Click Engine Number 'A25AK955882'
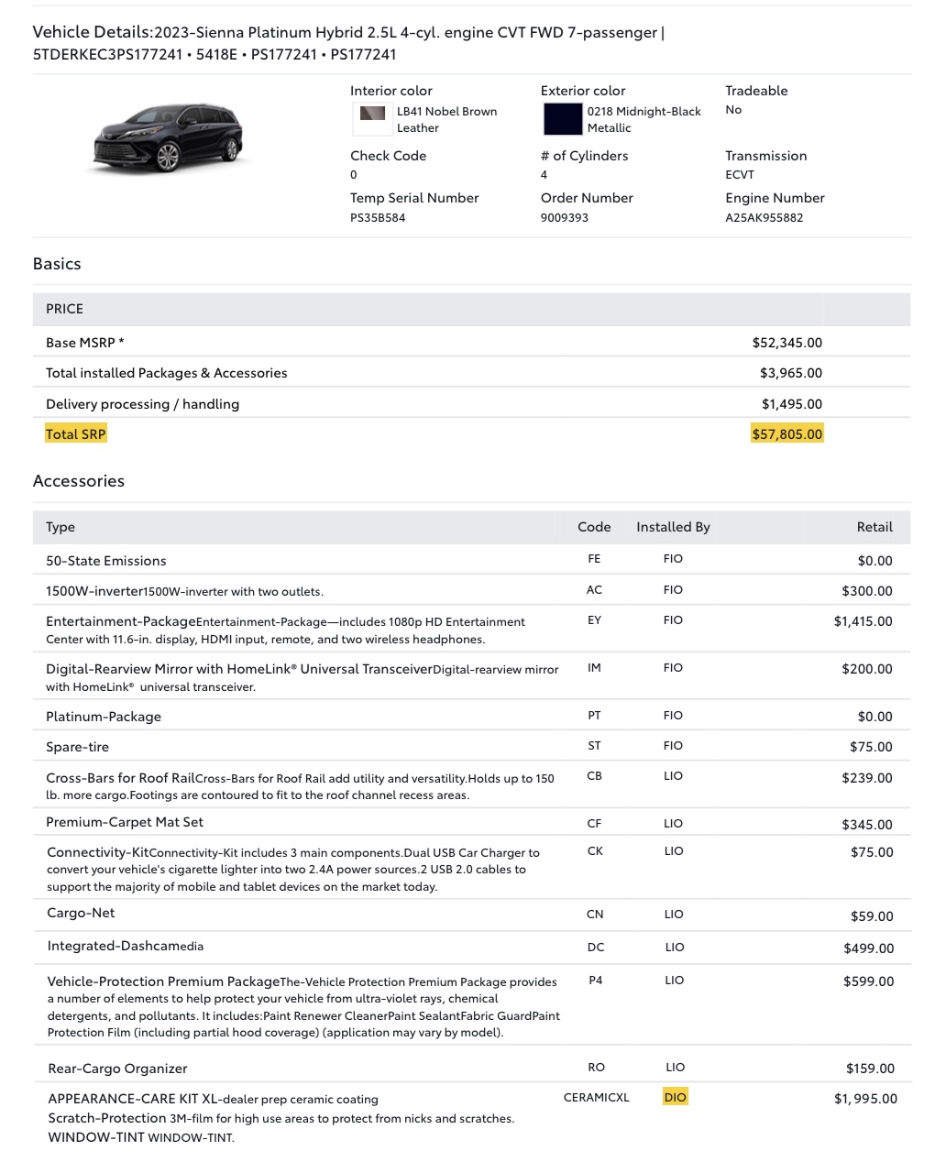This screenshot has width=935, height=1162. [x=764, y=218]
